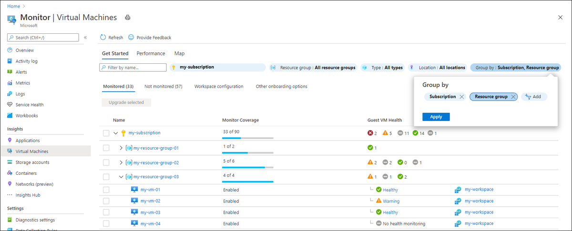Screen dimensions: 572x231
Task: Remove the Resource group group-by tag
Action: pos(513,97)
